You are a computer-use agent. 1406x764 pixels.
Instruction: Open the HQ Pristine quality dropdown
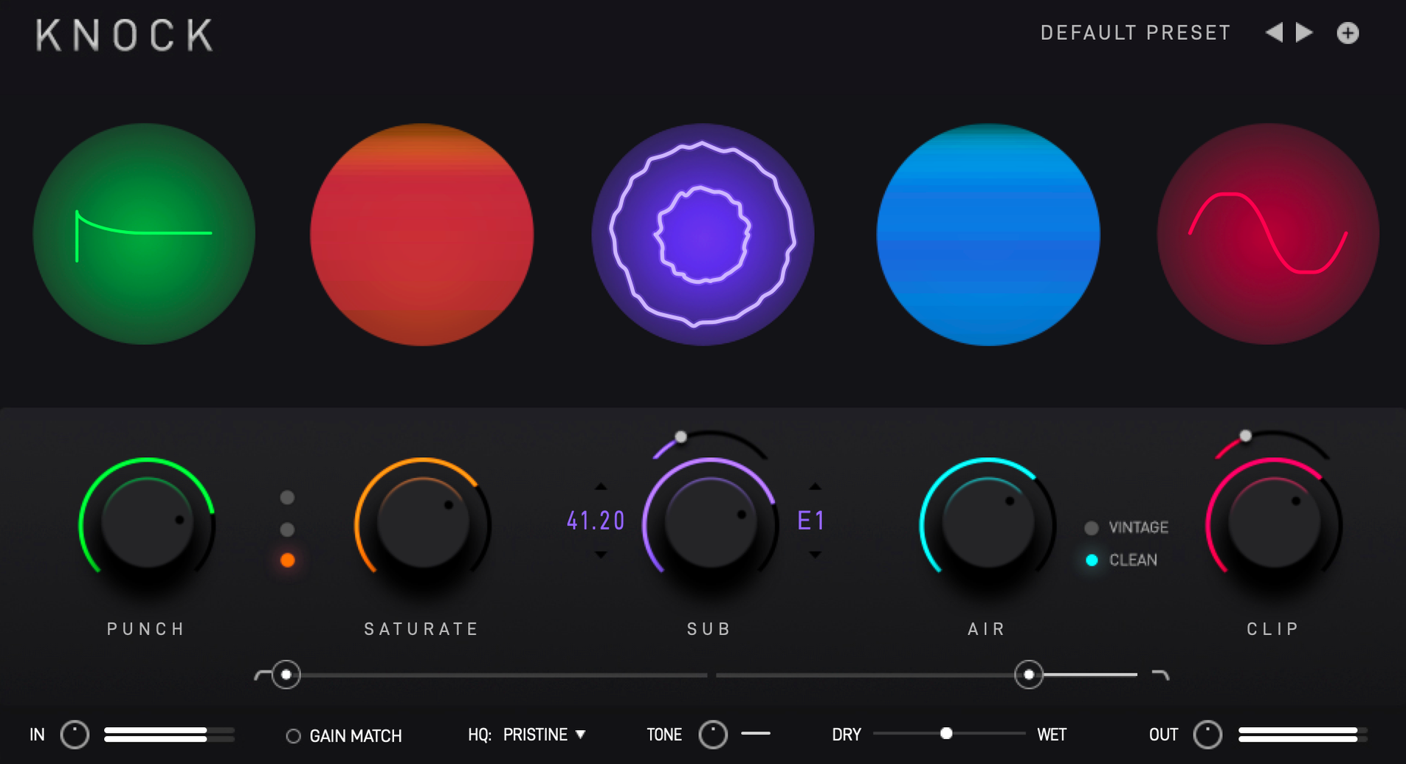click(542, 735)
